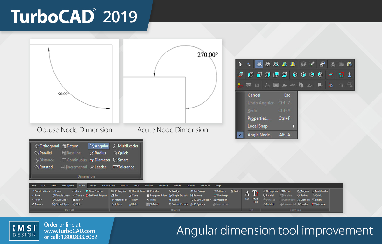Click the Text tool in ribbon
Screen dimensions: 382x244
click(247, 195)
